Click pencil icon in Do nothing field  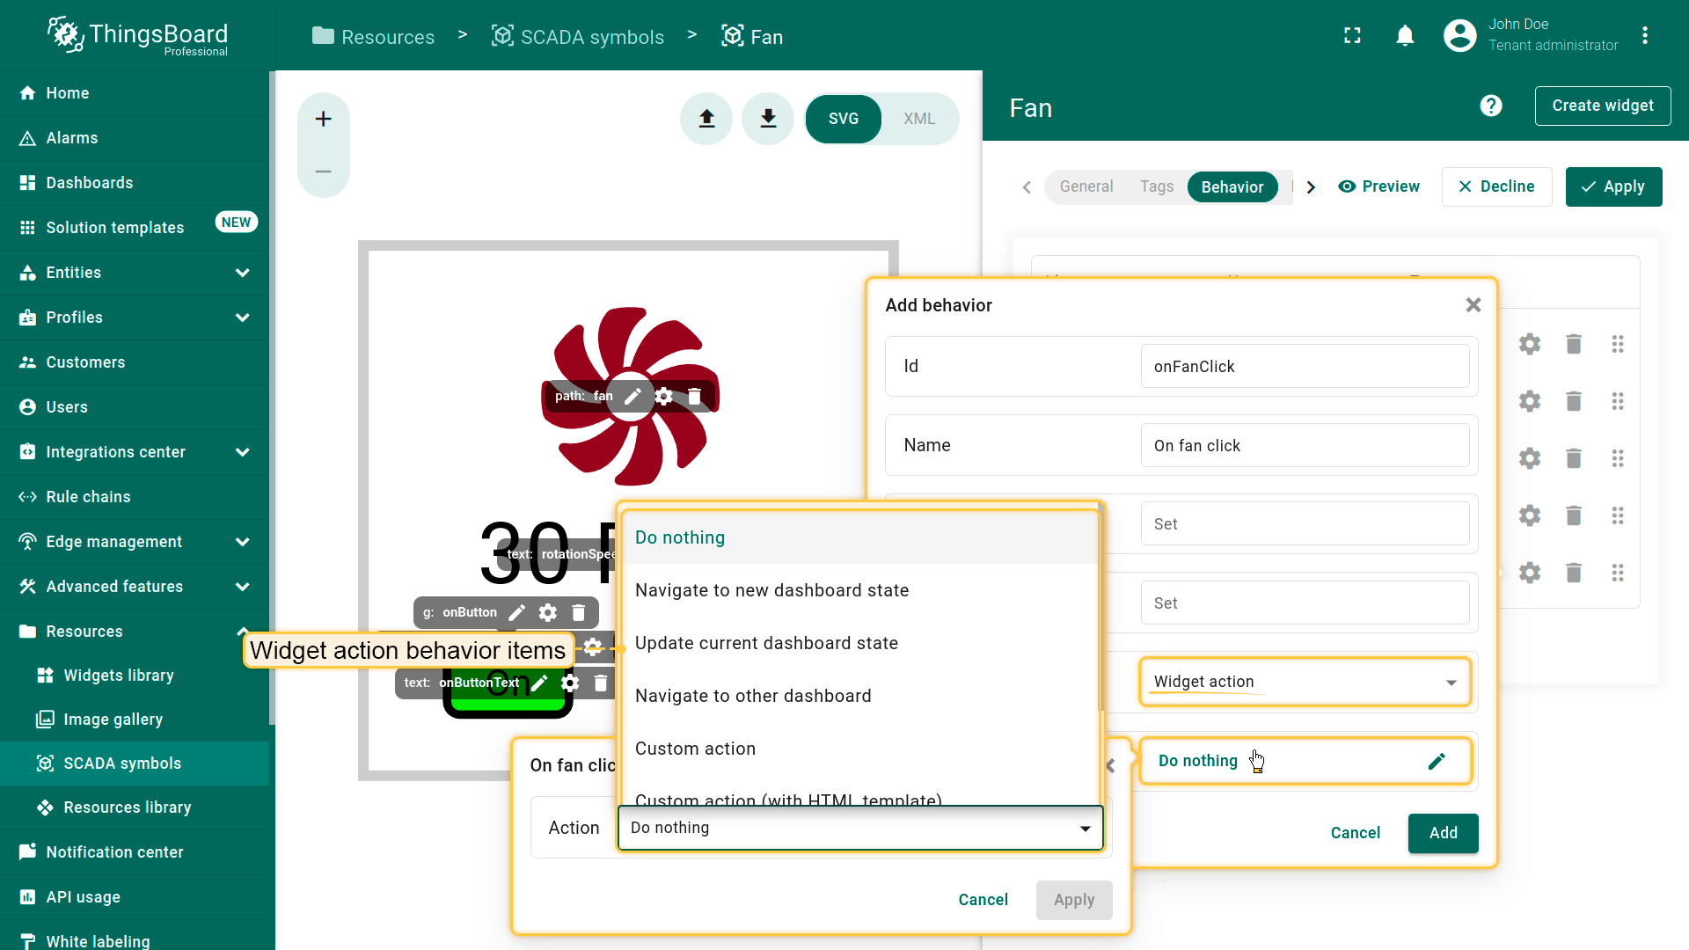tap(1436, 762)
